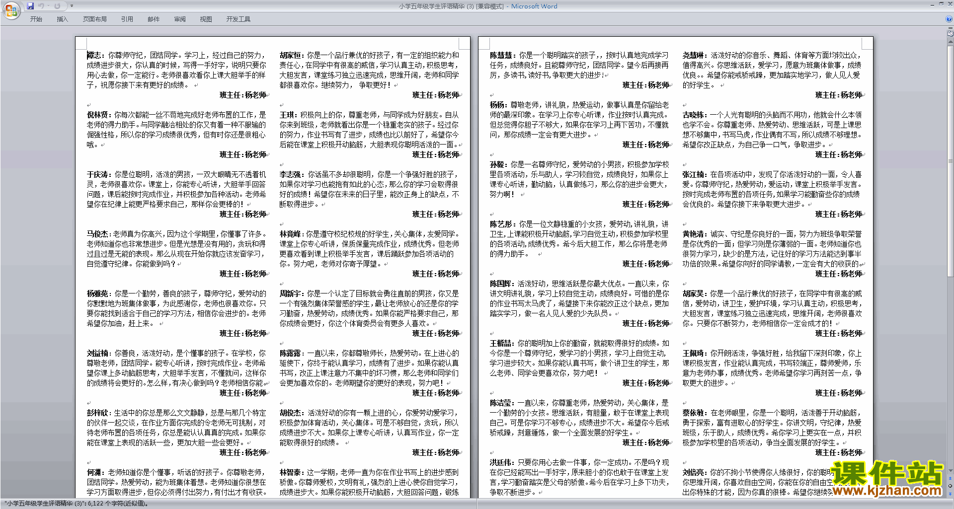The height and width of the screenshot is (509, 954).
Task: Switch to the 引用 tab
Action: [x=127, y=19]
